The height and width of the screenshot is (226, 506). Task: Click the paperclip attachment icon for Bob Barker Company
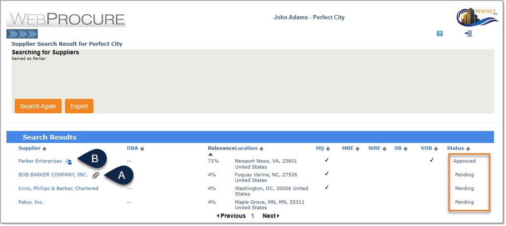tap(96, 175)
